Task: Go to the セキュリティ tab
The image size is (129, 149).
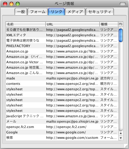Action: coord(100,12)
